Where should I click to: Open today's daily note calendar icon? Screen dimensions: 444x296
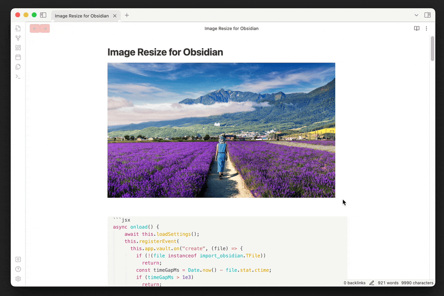click(x=18, y=57)
